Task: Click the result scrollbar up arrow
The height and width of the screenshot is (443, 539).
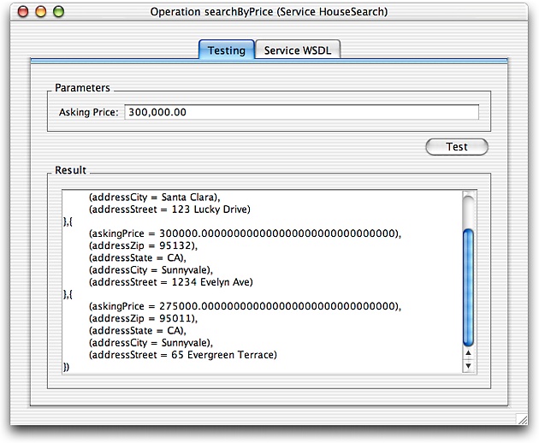Action: tap(468, 353)
